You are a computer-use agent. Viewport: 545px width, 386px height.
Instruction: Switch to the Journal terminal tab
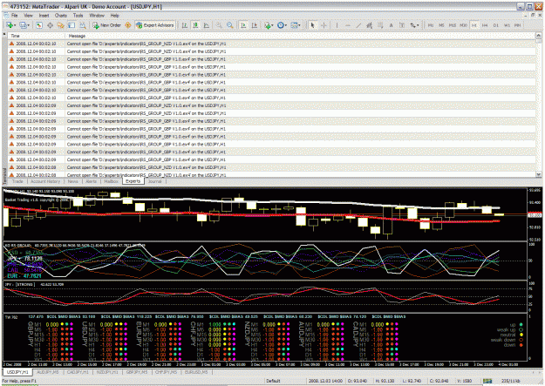point(154,181)
